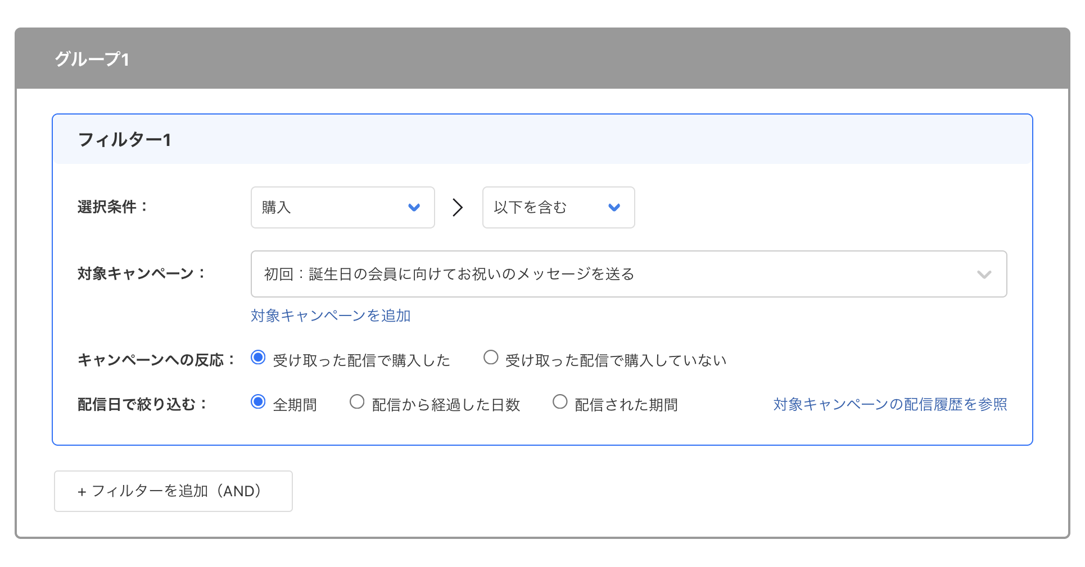Screen dimensions: 1085x567
Task: Click the 対象キャンペーンを追加 link
Action: pyautogui.click(x=330, y=315)
